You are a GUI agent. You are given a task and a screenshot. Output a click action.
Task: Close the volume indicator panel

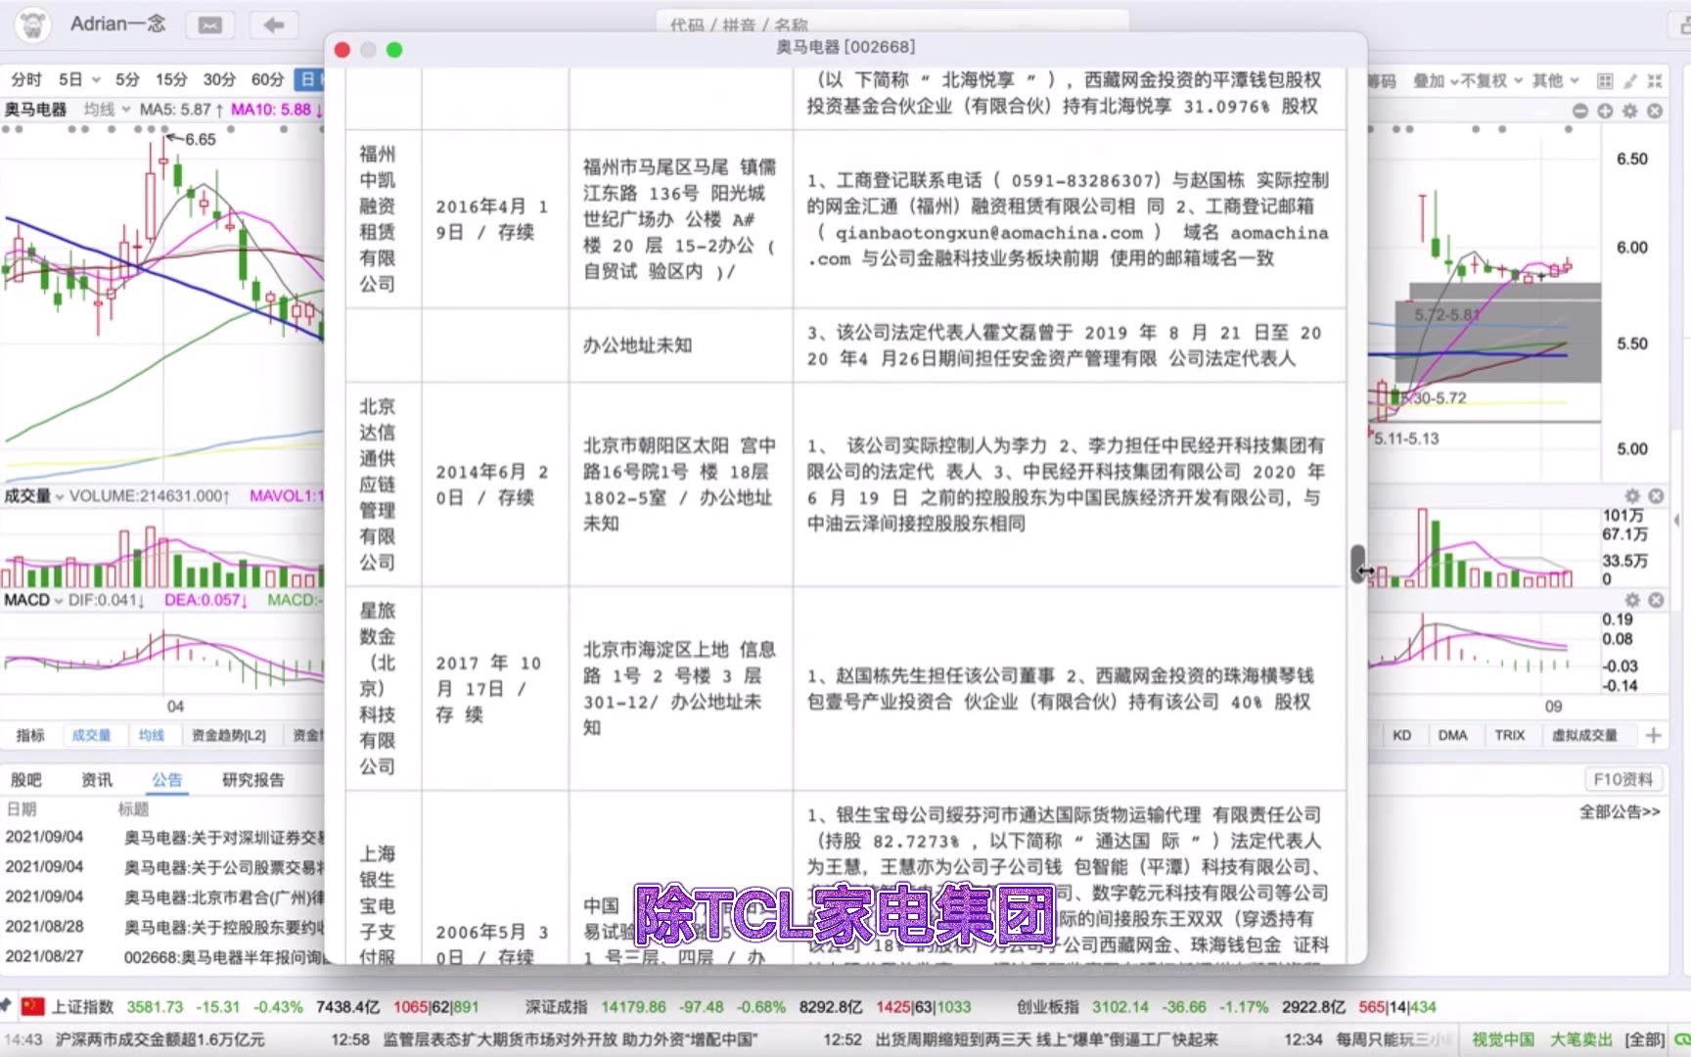(1656, 496)
